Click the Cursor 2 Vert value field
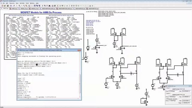Image resolution: width=192 pixels, height=108 pixels. point(187,97)
